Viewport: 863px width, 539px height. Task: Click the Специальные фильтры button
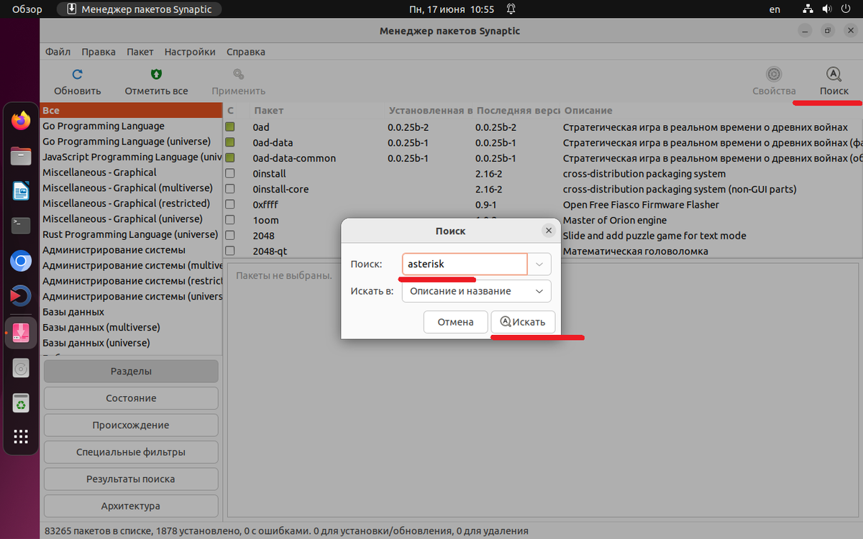click(x=131, y=452)
